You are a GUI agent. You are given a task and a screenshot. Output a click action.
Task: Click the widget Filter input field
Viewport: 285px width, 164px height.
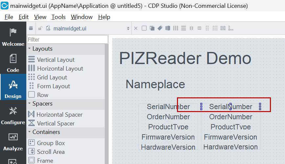[67, 40]
